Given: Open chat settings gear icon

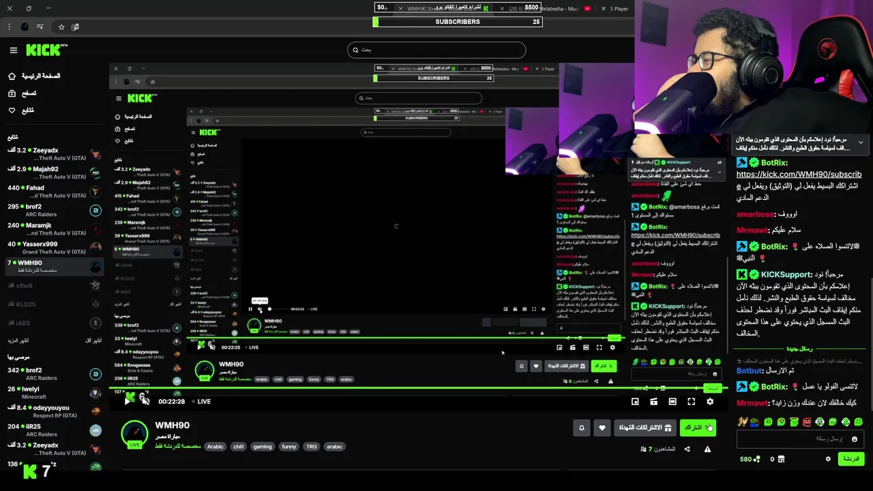Looking at the screenshot, I should (x=828, y=459).
